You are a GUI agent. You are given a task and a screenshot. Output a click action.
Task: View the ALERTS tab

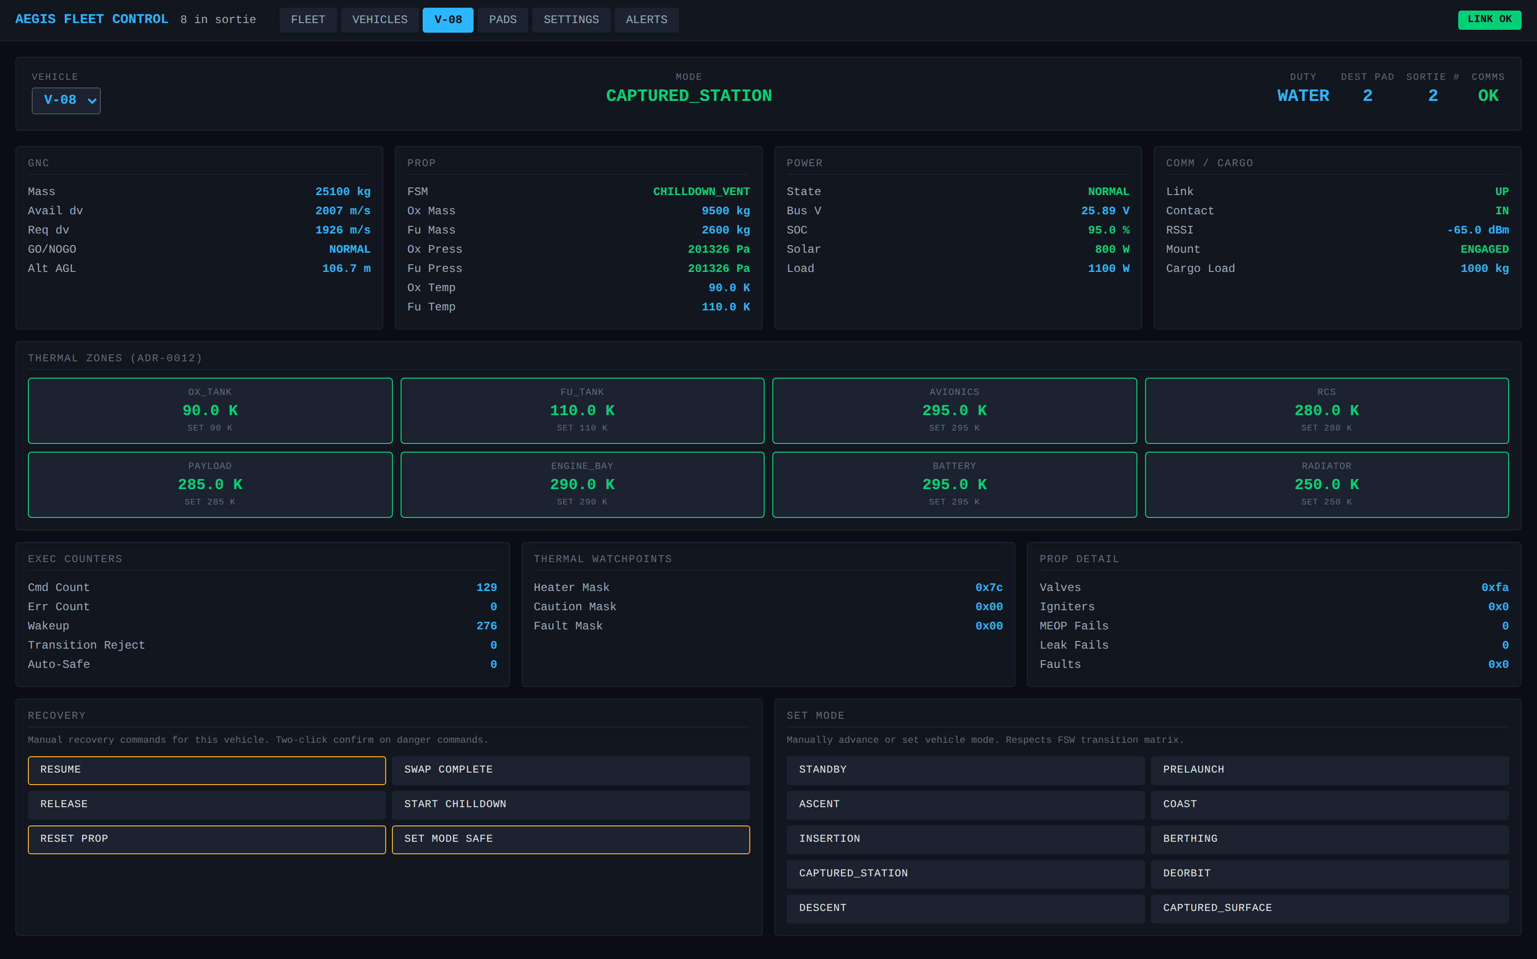[x=647, y=20]
